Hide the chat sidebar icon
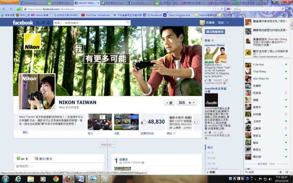 287,172
